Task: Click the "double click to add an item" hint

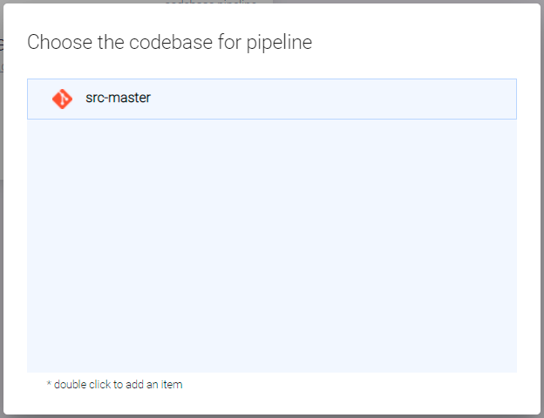Action: point(118,384)
